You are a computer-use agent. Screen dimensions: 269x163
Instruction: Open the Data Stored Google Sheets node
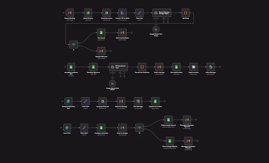pos(101,33)
